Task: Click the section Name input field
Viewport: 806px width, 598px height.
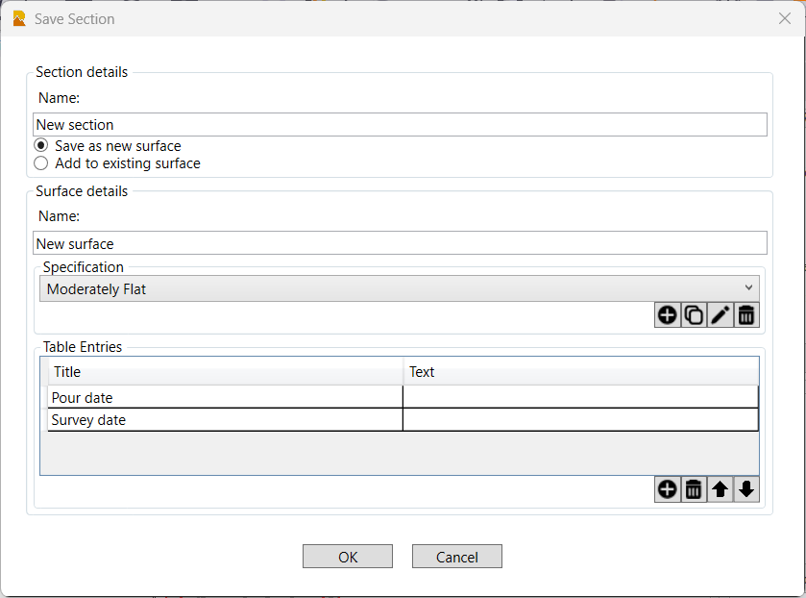Action: pyautogui.click(x=400, y=125)
